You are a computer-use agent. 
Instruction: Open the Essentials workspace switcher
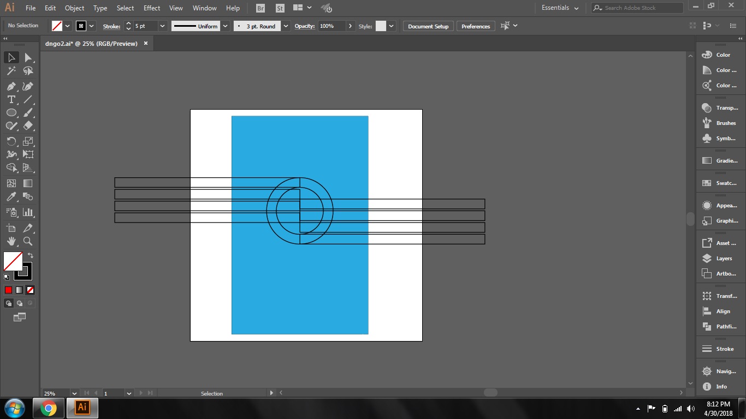coord(560,8)
